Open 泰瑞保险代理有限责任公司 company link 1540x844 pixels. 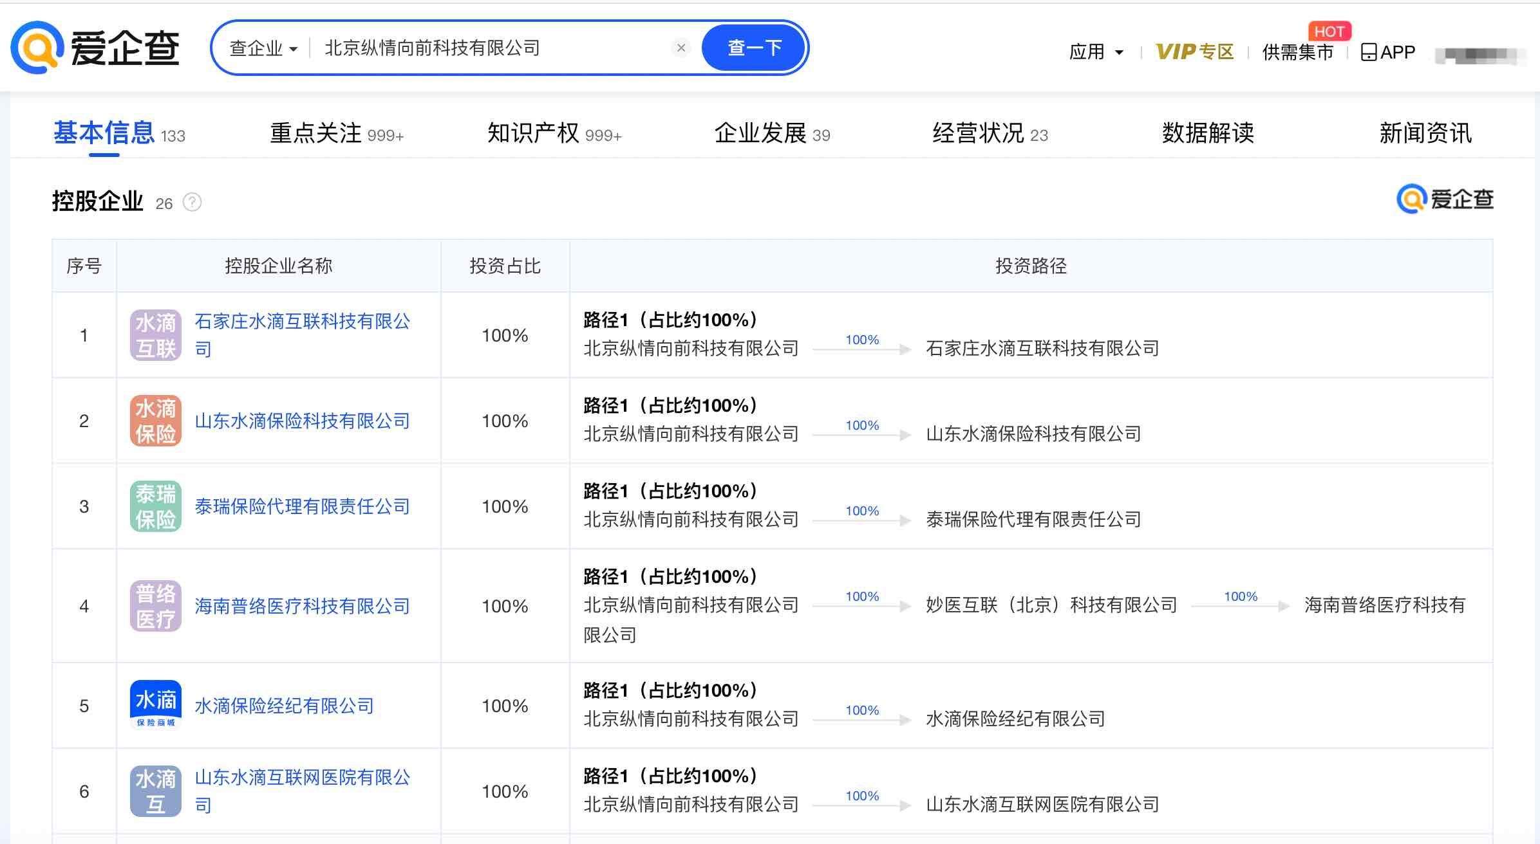click(x=303, y=506)
